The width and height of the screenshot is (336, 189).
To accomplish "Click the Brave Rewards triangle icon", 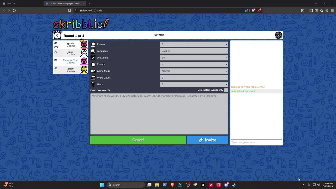I will (x=260, y=10).
